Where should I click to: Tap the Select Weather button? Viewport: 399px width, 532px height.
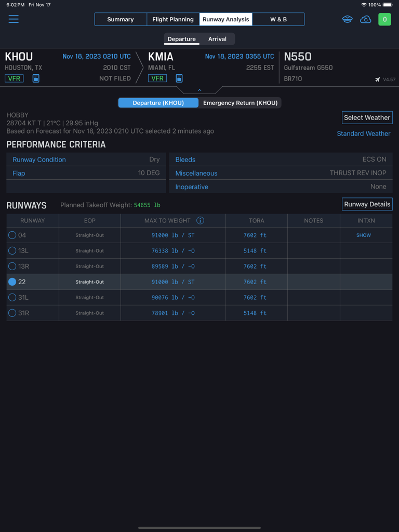[x=367, y=118]
